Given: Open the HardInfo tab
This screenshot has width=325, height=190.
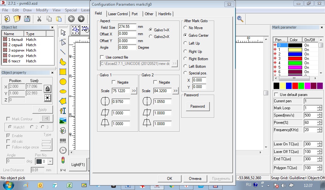Looking at the screenshot, I should tap(165, 14).
